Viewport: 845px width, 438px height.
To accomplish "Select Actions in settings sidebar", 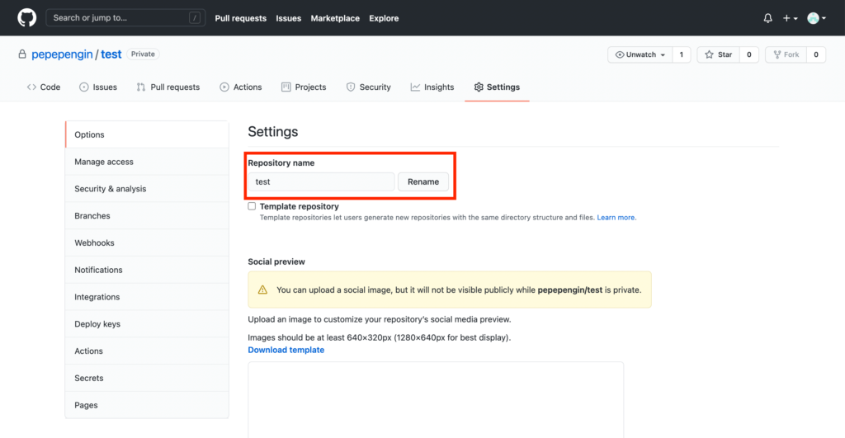I will coord(147,351).
